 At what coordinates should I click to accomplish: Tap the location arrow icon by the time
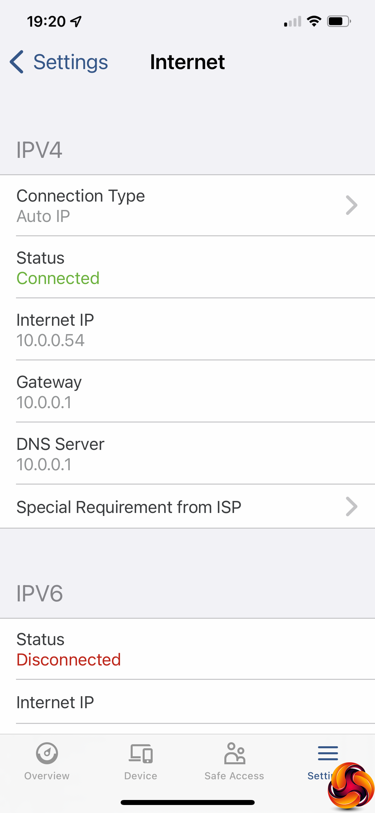click(x=76, y=21)
